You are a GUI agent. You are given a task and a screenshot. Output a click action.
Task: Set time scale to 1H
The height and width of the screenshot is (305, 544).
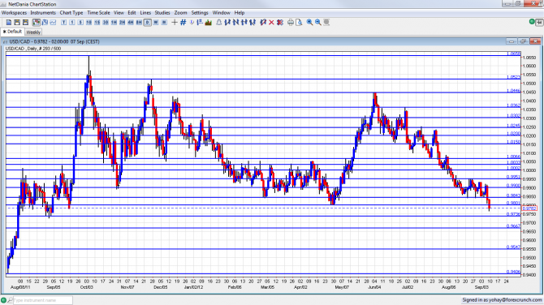point(114,23)
